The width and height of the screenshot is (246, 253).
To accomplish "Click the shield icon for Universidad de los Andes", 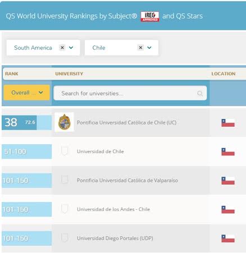I will tap(65, 209).
